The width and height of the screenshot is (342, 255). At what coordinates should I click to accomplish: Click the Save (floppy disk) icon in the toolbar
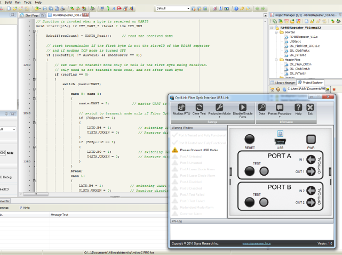point(45,9)
